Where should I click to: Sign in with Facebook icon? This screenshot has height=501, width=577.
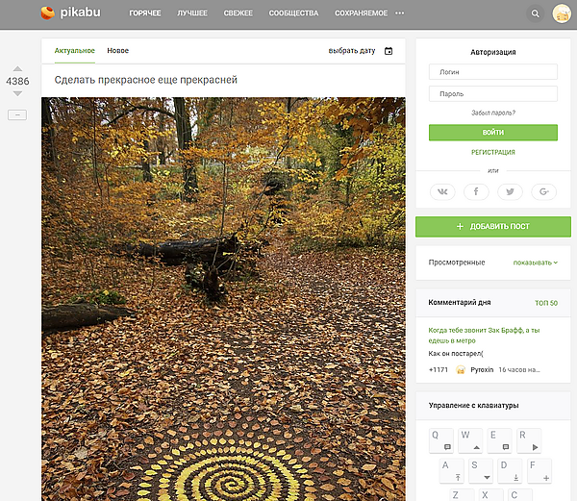coord(476,191)
